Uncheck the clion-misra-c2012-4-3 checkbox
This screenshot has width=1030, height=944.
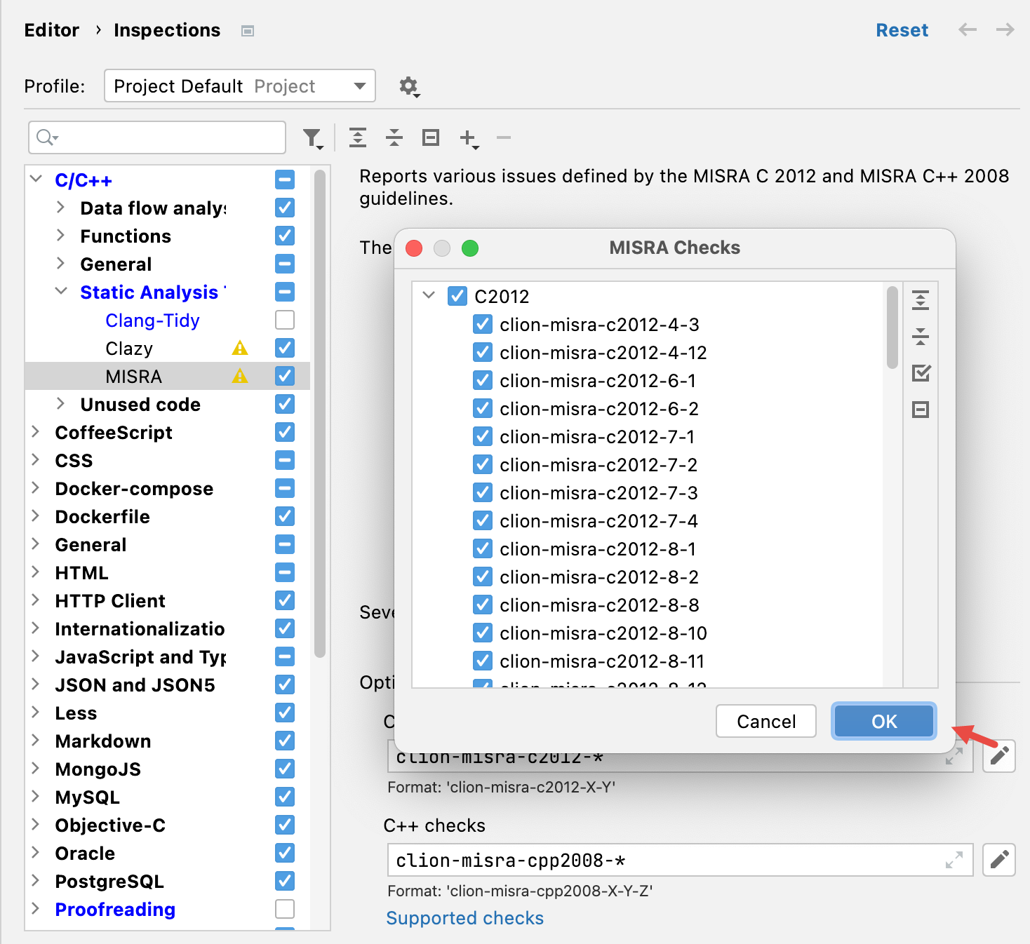click(483, 324)
